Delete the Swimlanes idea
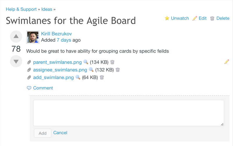Screen dimensions: 233x146 point(220,18)
